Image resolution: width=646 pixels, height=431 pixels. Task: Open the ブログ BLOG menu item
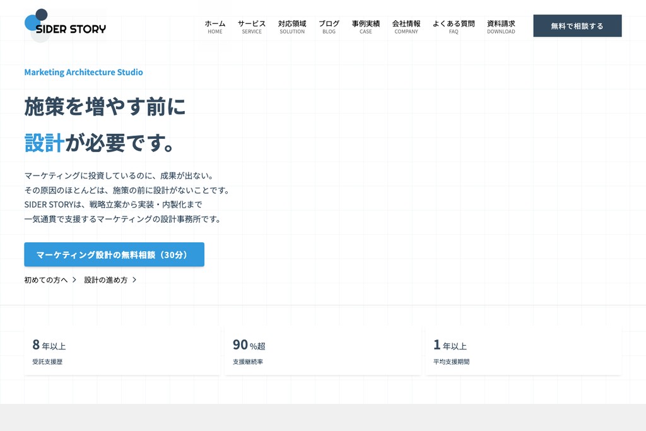click(329, 27)
